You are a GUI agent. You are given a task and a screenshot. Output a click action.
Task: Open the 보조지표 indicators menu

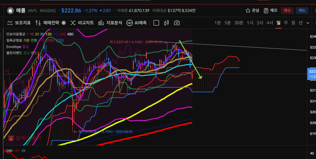(19, 23)
